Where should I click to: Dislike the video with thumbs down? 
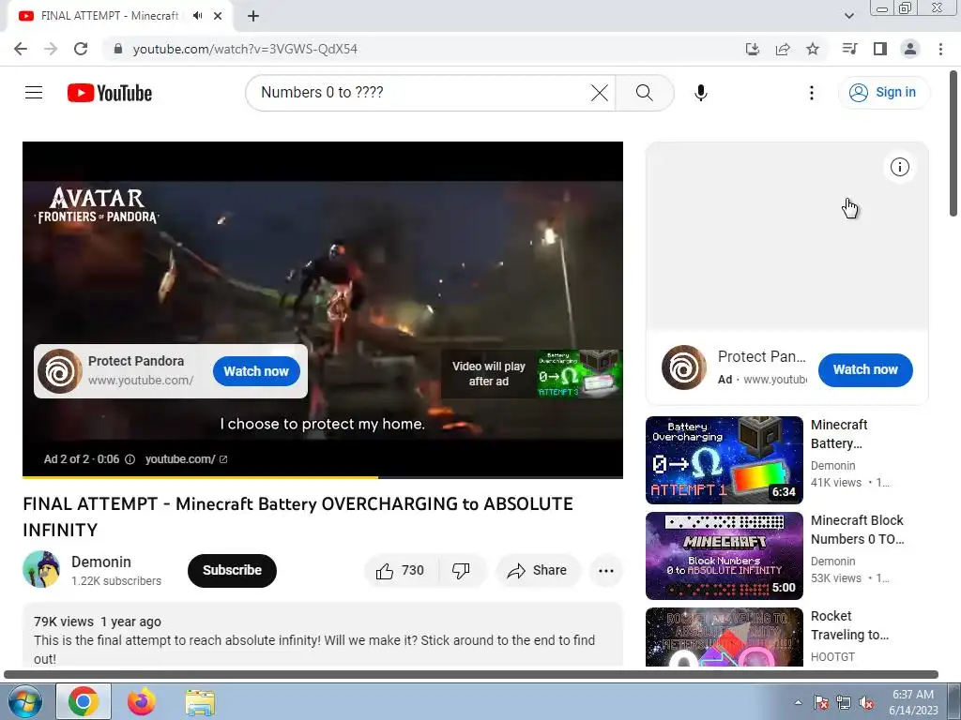pyautogui.click(x=461, y=571)
